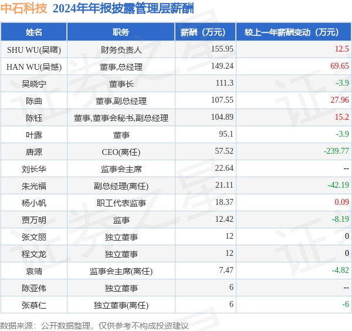Click the name 唐源
This screenshot has height=331, width=352.
coord(34,152)
